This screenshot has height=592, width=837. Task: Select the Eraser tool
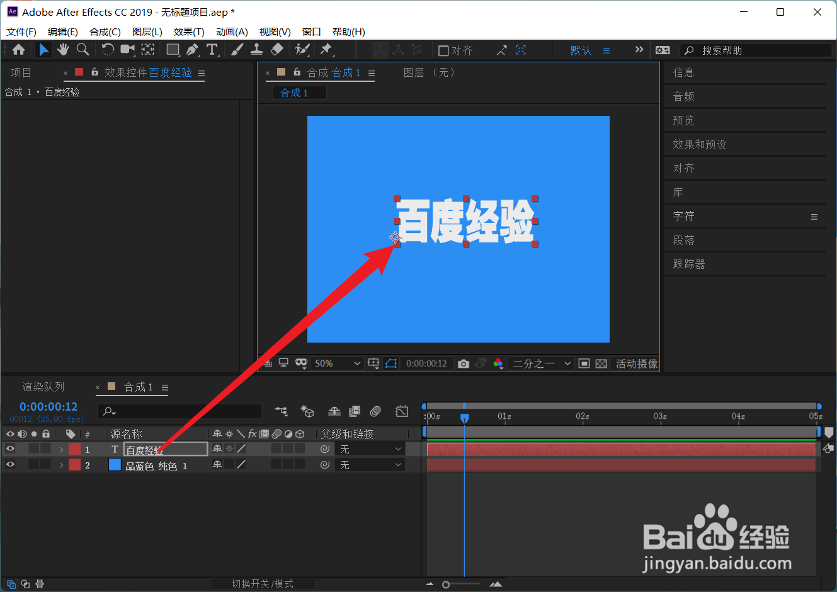pos(277,50)
